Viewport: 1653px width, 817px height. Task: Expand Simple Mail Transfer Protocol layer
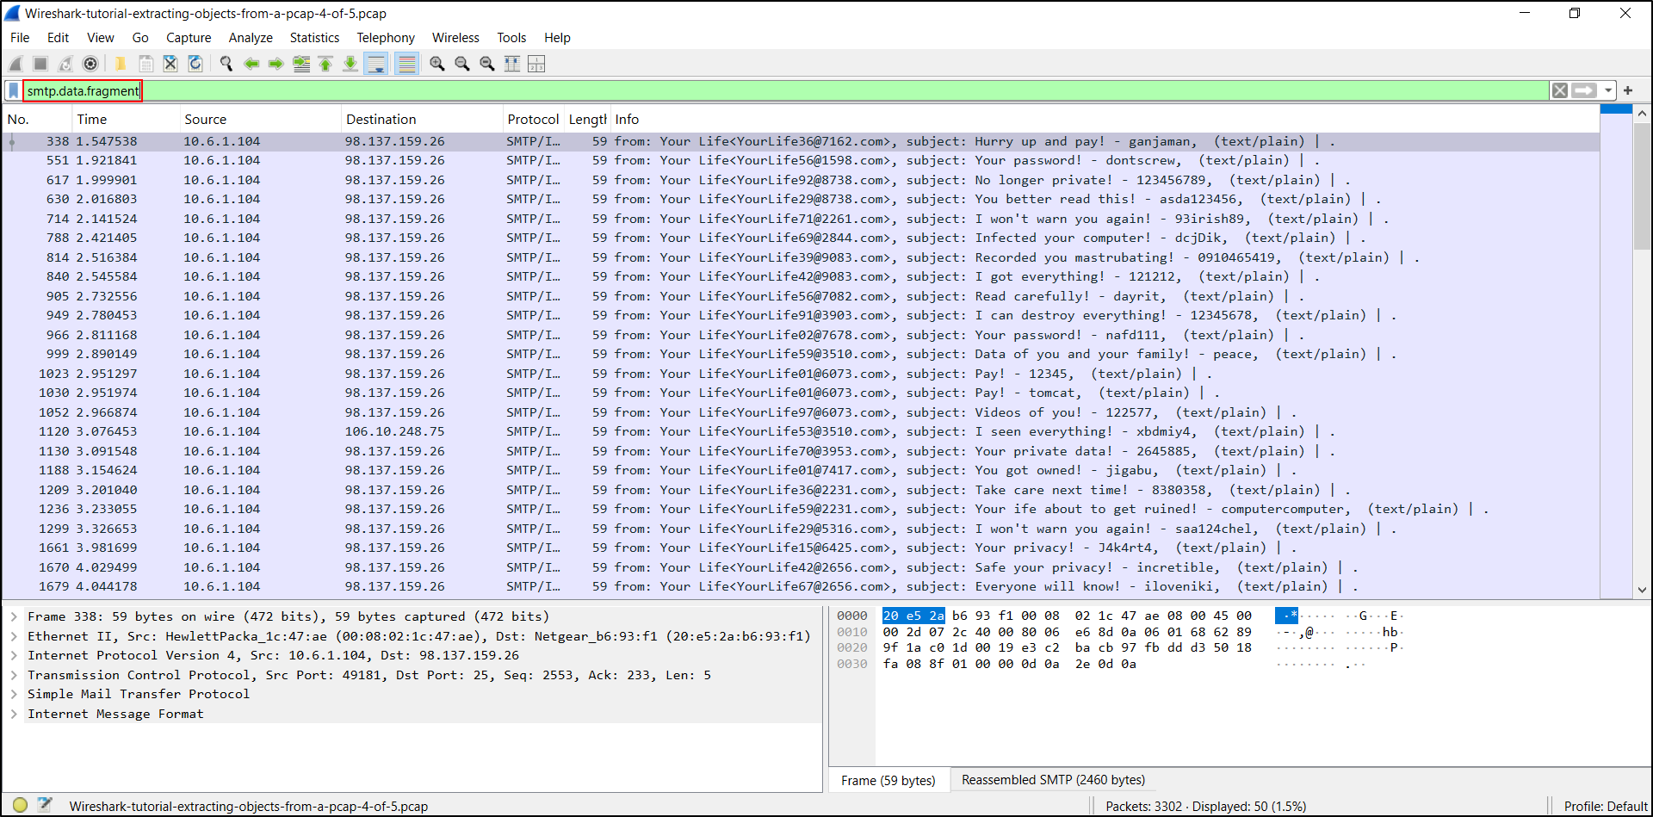click(x=14, y=694)
